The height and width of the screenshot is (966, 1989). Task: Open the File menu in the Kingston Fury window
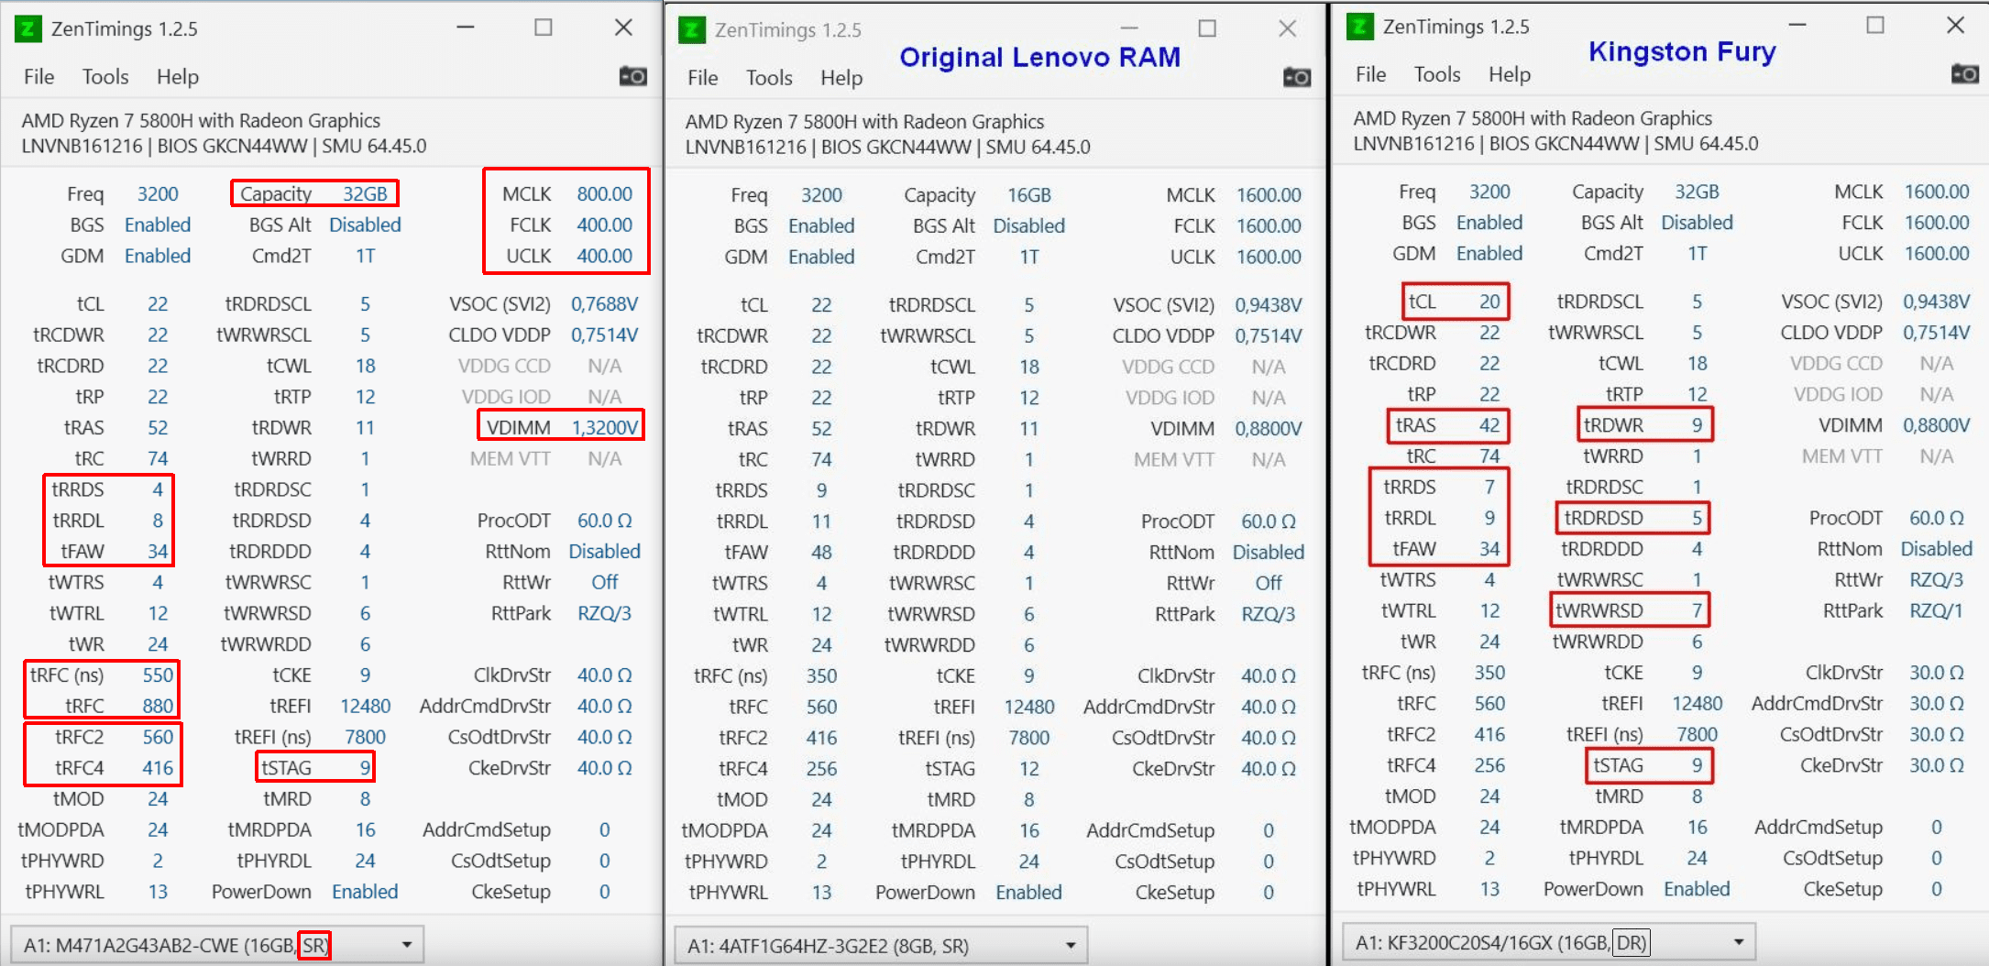[x=1370, y=74]
